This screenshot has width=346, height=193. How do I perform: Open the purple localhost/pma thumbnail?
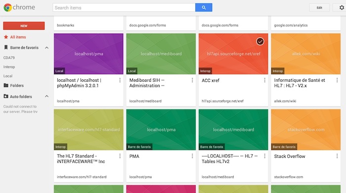88,53
